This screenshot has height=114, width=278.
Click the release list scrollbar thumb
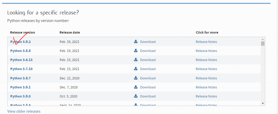tap(263, 43)
